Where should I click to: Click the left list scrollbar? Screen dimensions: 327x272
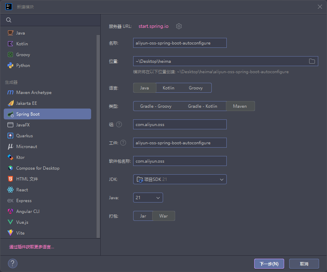click(x=98, y=136)
